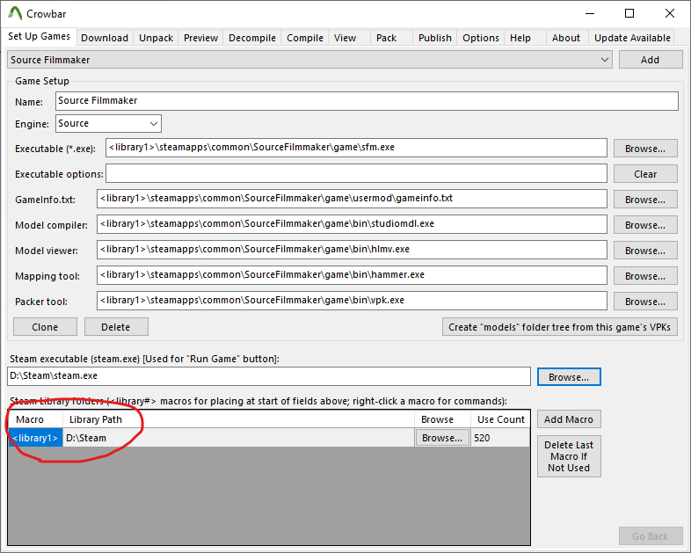The height and width of the screenshot is (553, 691).
Task: Click the Add game button
Action: pos(651,60)
